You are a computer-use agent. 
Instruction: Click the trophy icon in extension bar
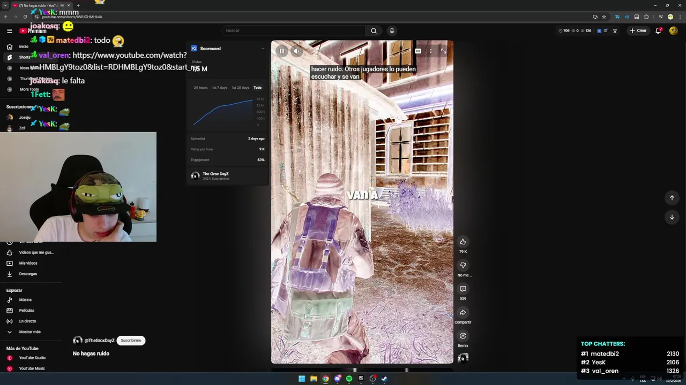(x=615, y=30)
